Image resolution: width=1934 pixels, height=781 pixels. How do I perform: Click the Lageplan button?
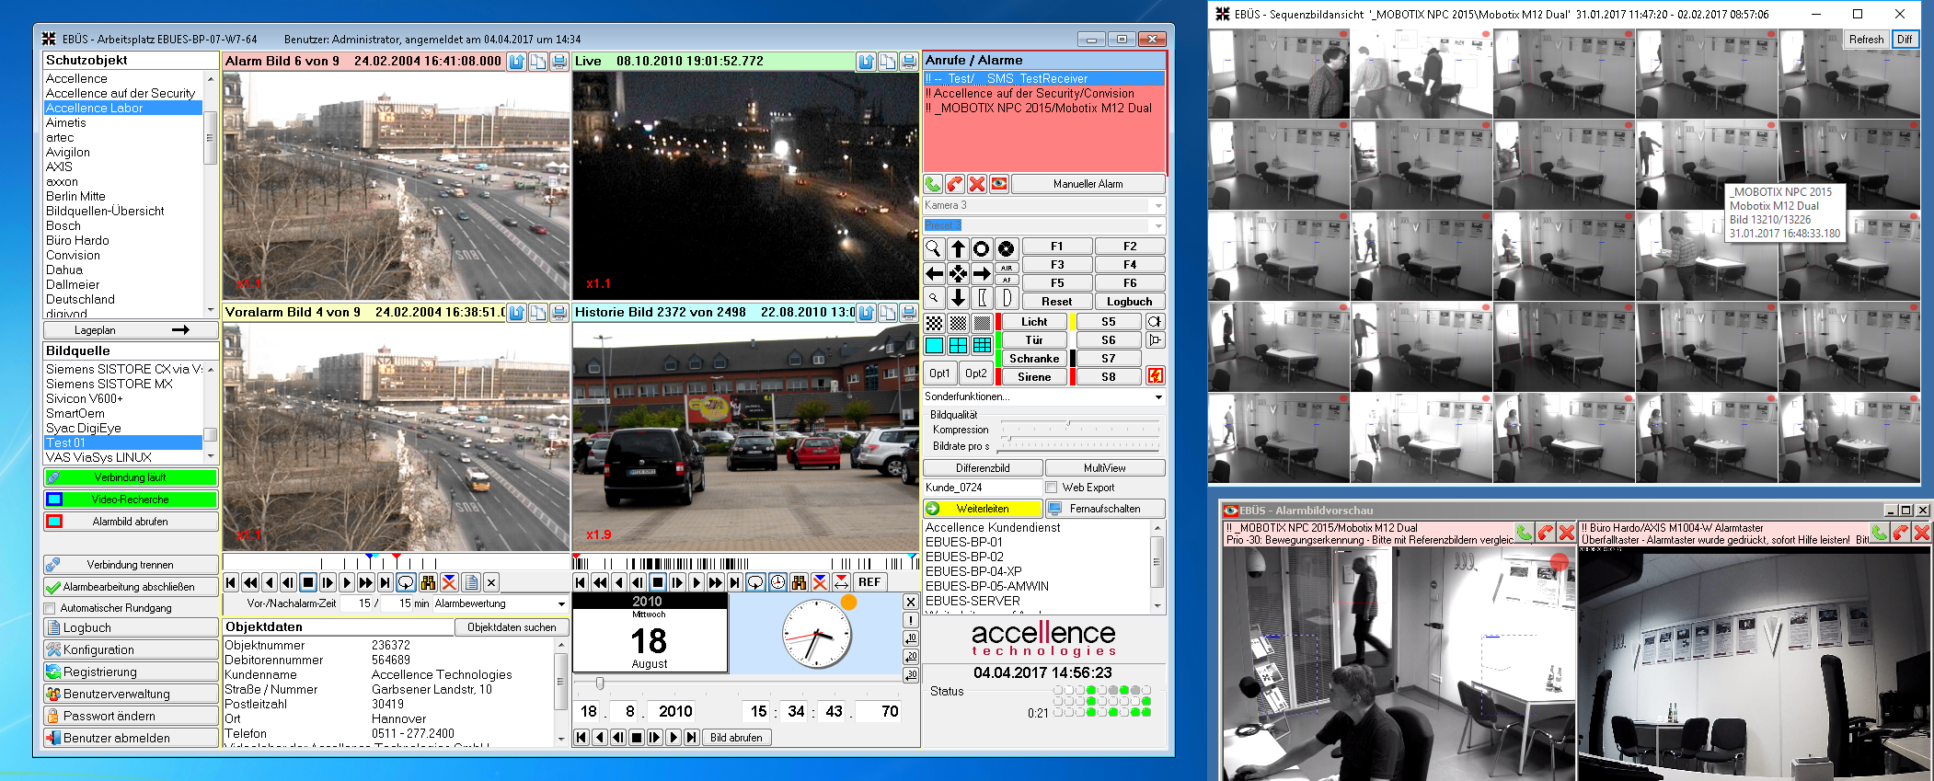tap(131, 330)
